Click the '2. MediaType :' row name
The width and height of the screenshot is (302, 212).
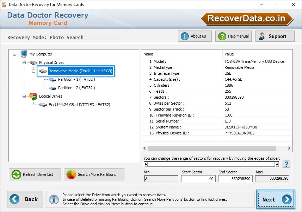pos(162,67)
